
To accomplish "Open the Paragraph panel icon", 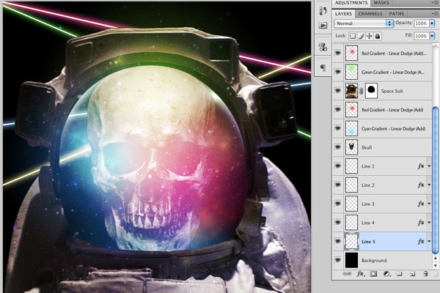I will click(323, 67).
